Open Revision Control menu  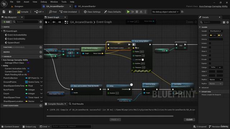click(218, 126)
